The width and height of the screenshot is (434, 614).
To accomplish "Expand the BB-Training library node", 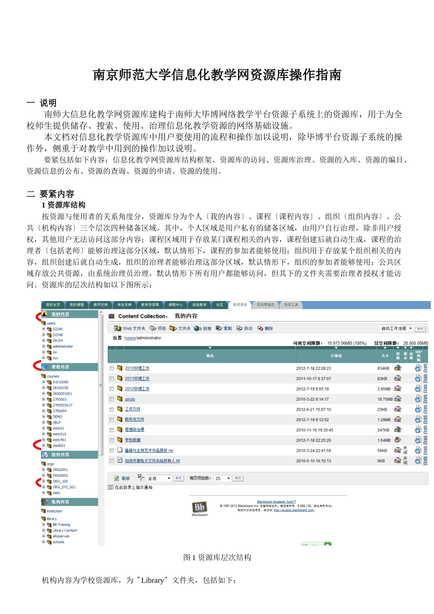I will [x=43, y=525].
